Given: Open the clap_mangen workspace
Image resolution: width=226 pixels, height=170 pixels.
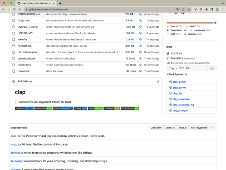Looking at the screenshot, I should click(x=181, y=110).
